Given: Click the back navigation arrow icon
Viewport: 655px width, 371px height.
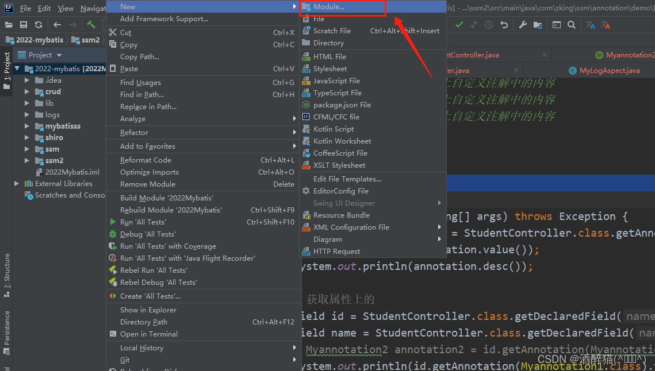Looking at the screenshot, I should pyautogui.click(x=56, y=25).
